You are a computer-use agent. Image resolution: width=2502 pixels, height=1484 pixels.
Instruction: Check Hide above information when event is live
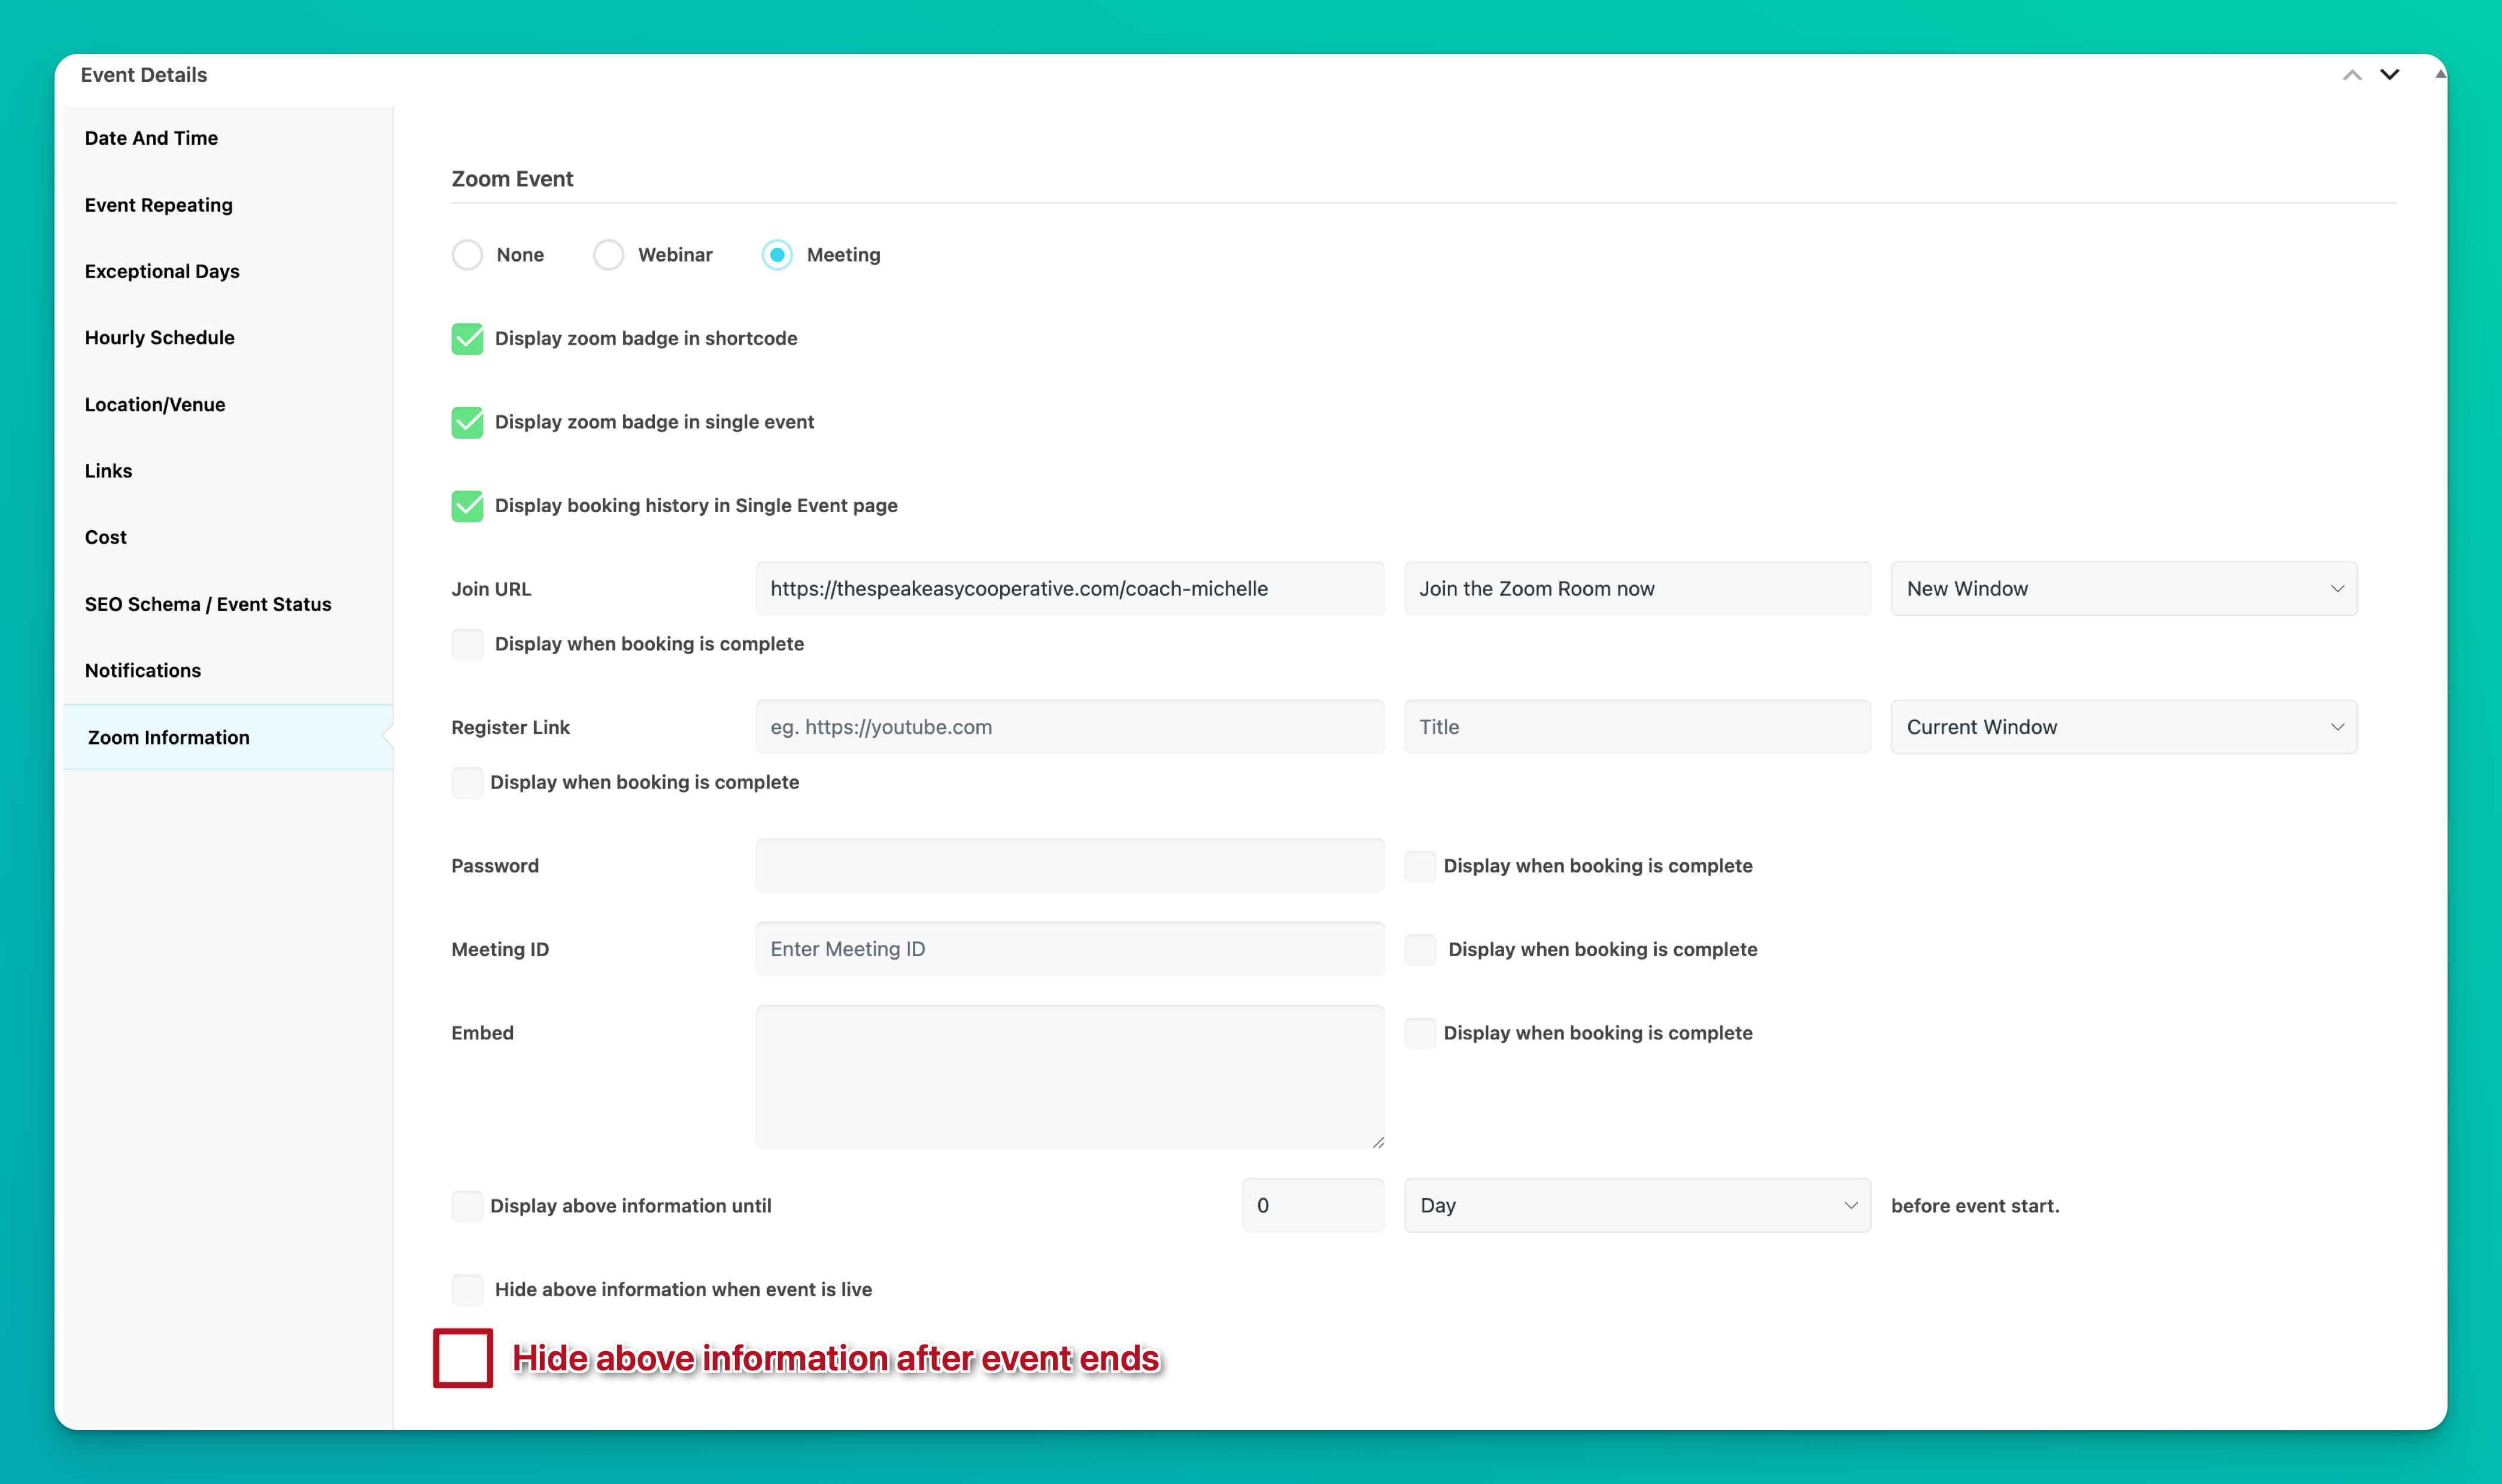(x=467, y=1289)
